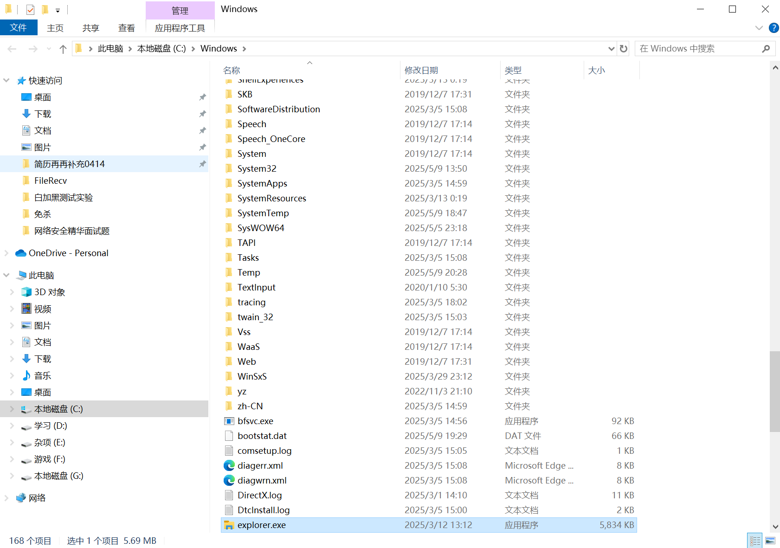Screen dimensions: 780x548
Task: Click the 音乐 music note icon
Action: pyautogui.click(x=26, y=375)
